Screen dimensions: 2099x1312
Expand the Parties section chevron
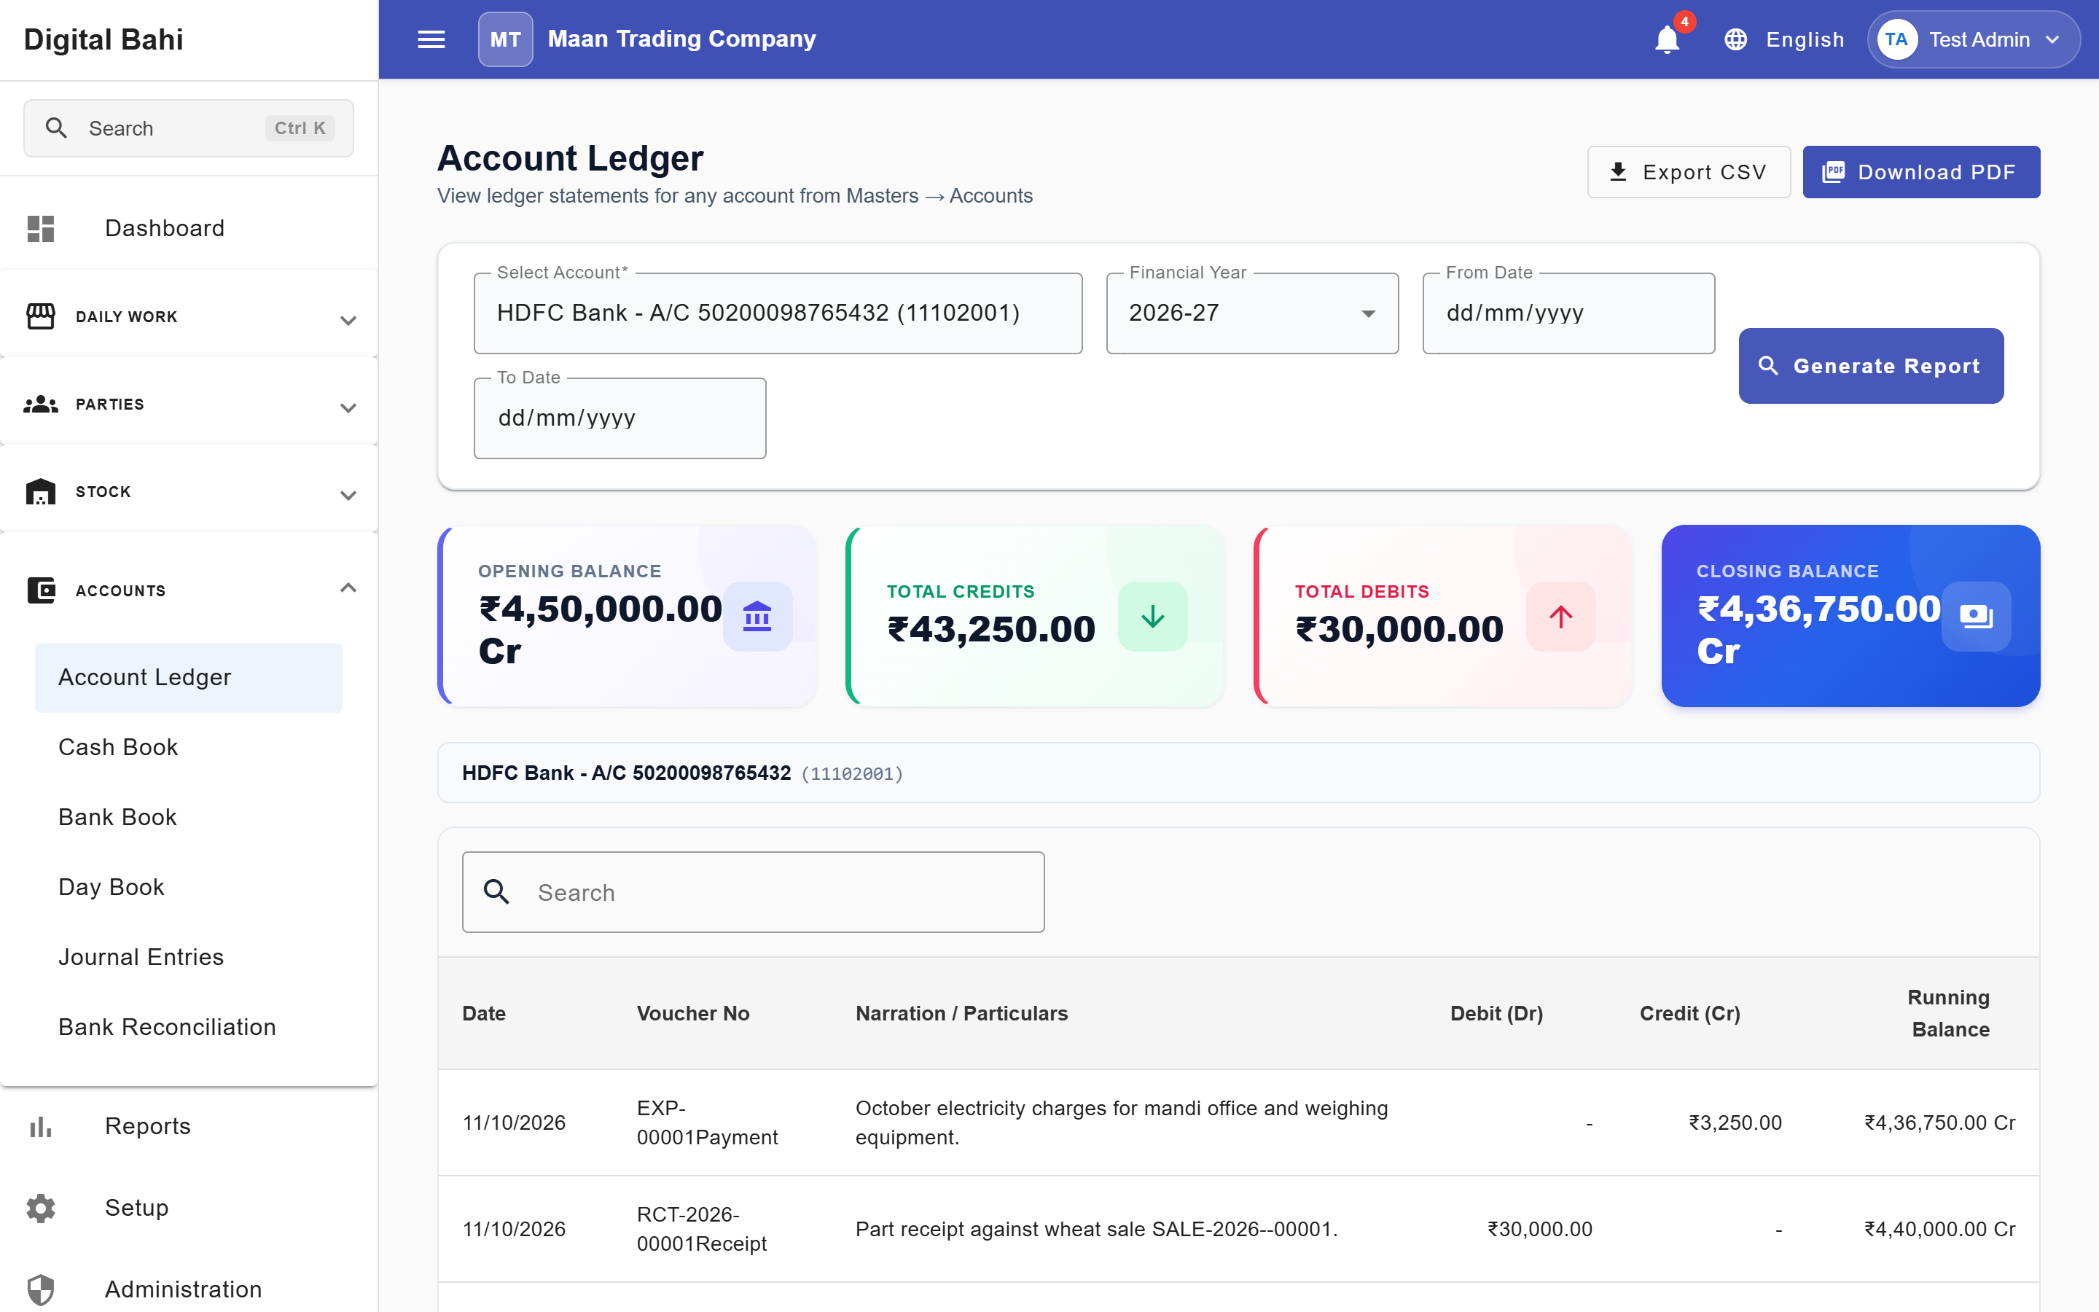[x=348, y=408]
